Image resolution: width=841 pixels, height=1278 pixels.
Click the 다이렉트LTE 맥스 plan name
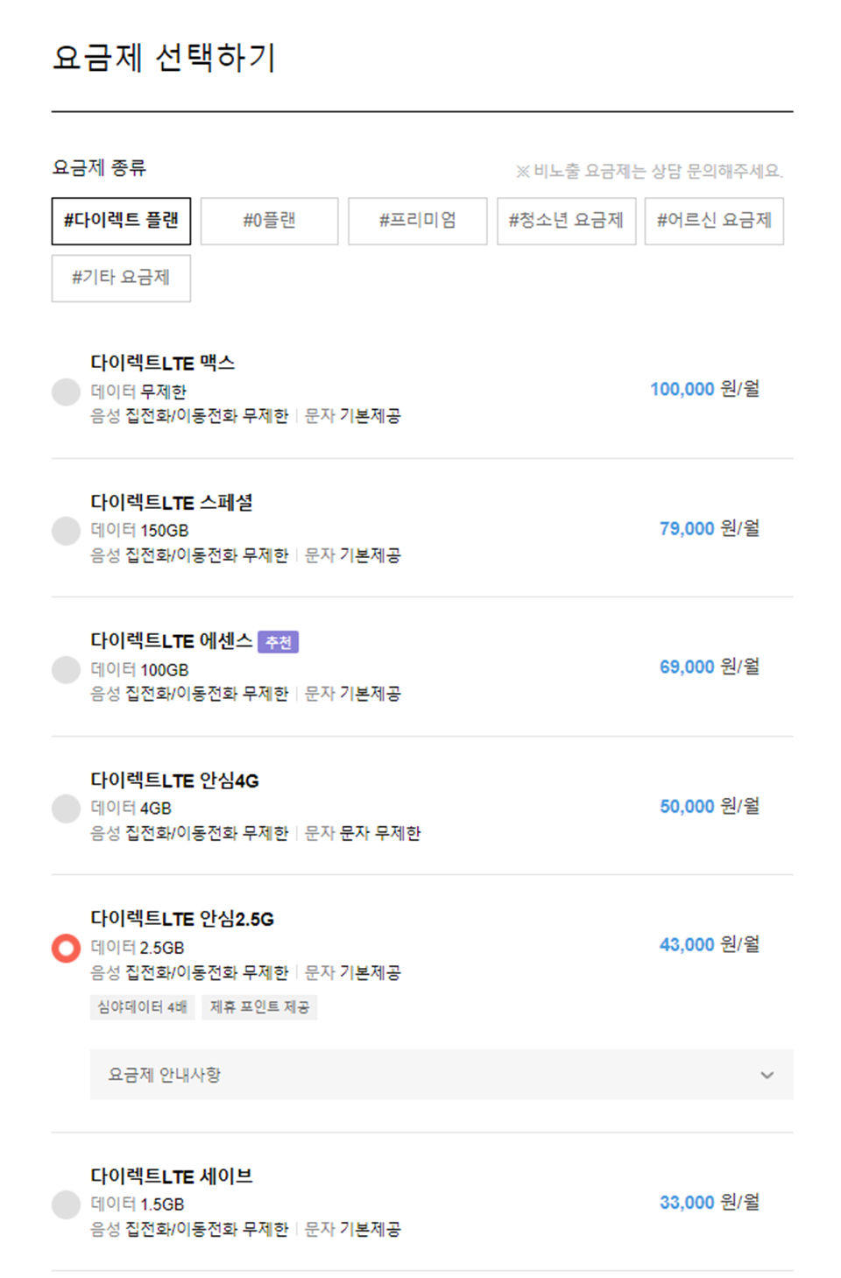[163, 363]
